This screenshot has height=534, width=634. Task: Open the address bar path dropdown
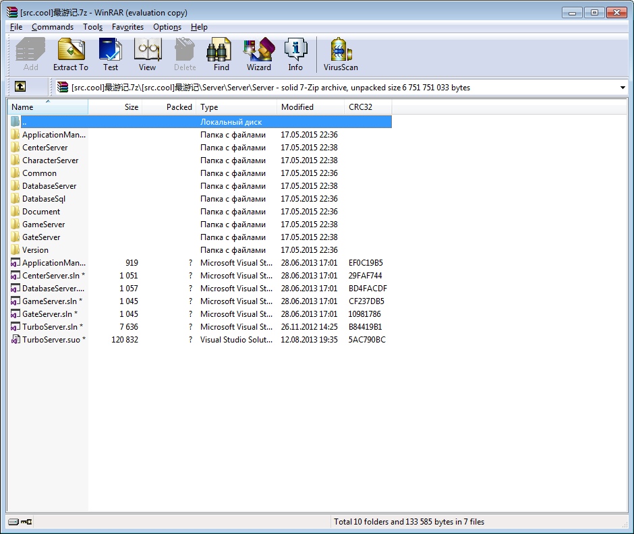(x=624, y=87)
